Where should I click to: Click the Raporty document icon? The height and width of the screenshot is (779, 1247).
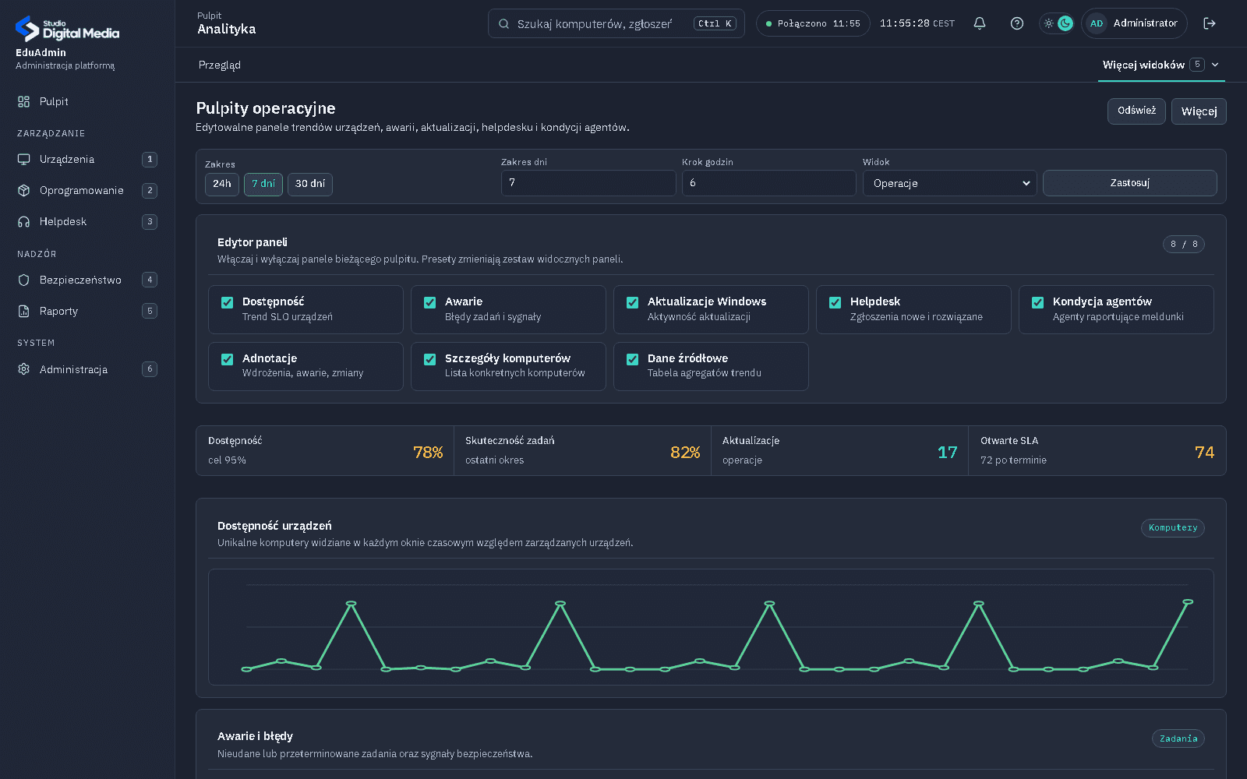tap(24, 311)
